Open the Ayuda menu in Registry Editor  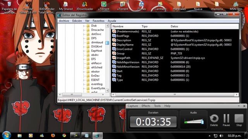pos(112,21)
